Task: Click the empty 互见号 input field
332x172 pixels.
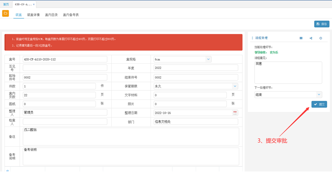Action: point(65,68)
